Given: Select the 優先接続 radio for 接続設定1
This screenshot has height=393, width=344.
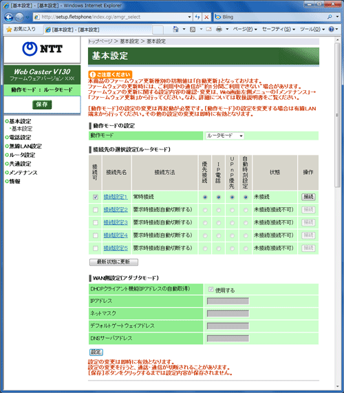Looking at the screenshot, I should pyautogui.click(x=205, y=198).
